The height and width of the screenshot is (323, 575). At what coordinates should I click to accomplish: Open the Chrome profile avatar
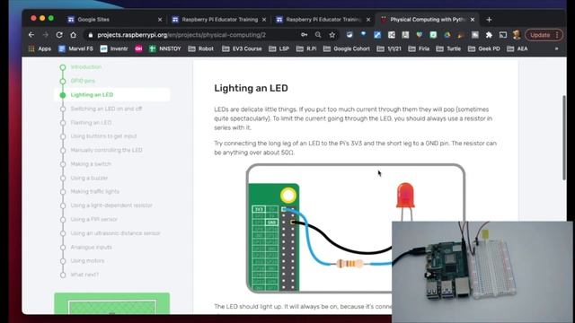[x=517, y=35]
